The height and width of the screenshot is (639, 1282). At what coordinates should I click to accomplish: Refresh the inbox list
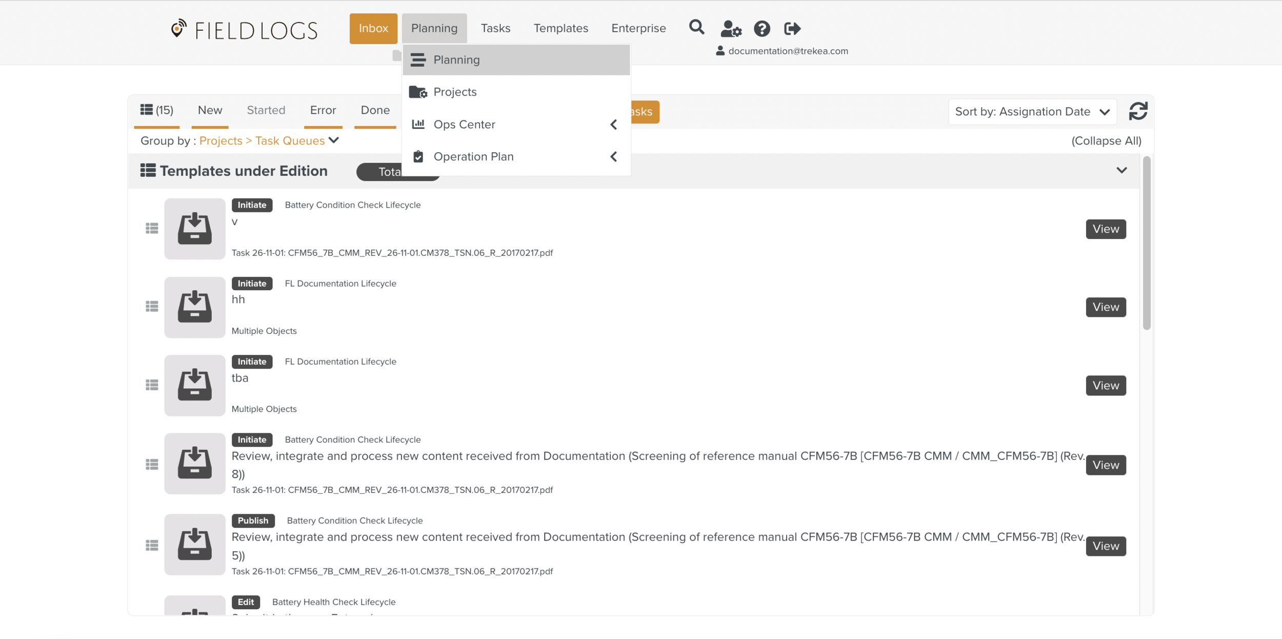(1138, 111)
